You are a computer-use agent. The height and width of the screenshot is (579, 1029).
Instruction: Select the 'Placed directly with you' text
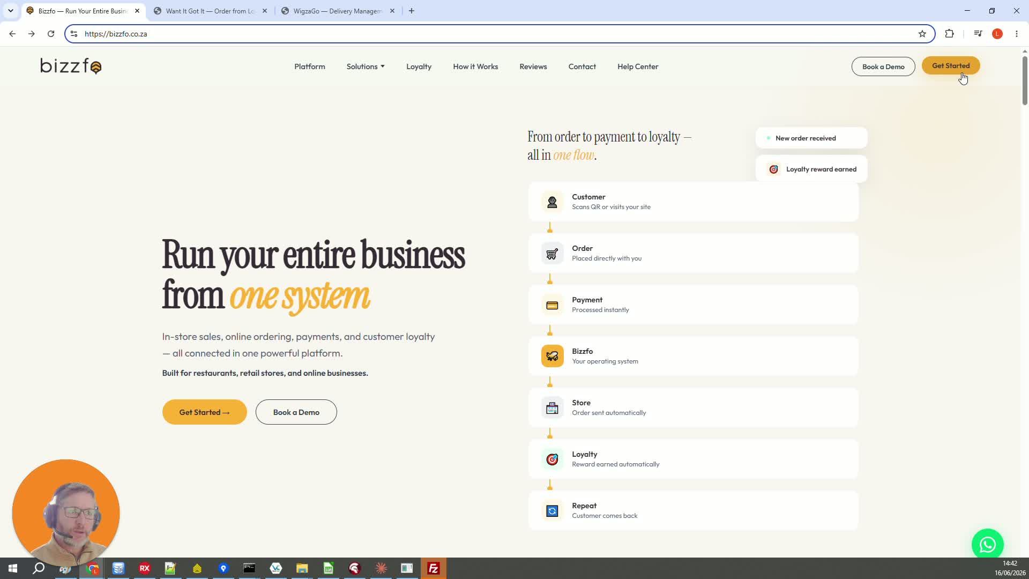tap(607, 258)
